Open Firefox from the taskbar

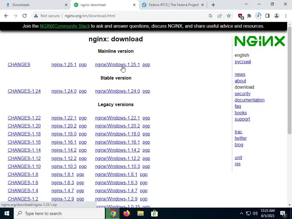point(127,213)
